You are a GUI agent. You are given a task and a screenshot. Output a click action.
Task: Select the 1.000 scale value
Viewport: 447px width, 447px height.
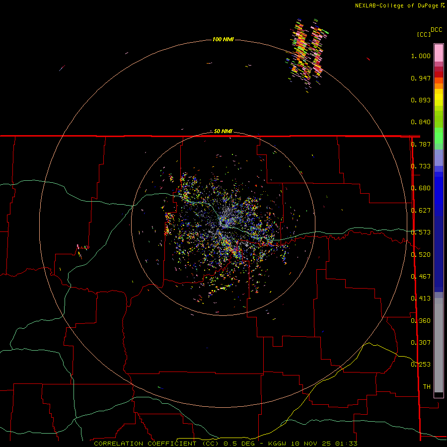click(x=421, y=56)
